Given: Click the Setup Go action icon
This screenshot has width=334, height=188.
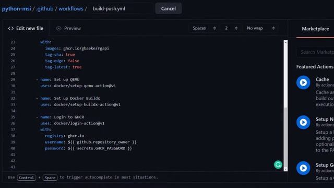Looking at the screenshot, I should (303, 168).
